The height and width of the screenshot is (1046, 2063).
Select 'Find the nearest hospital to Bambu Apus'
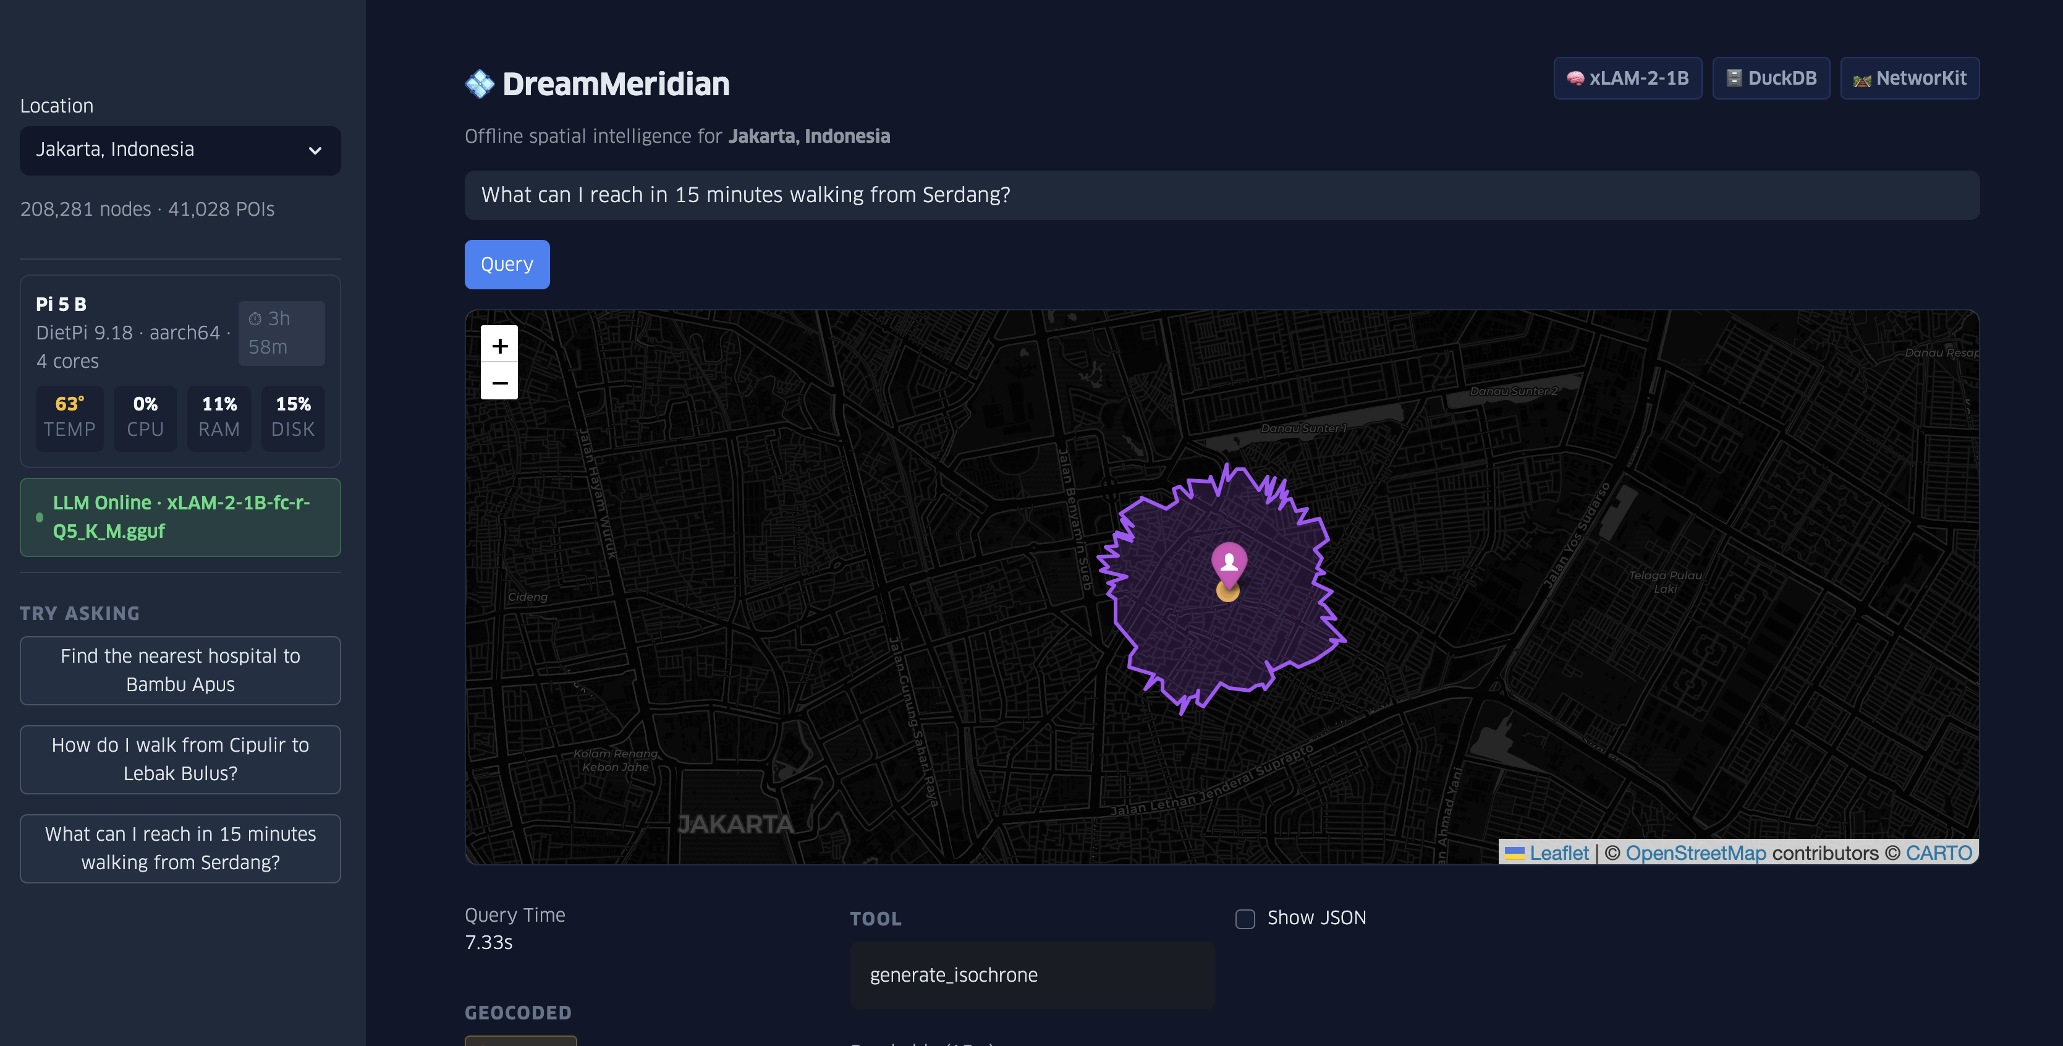tap(179, 670)
